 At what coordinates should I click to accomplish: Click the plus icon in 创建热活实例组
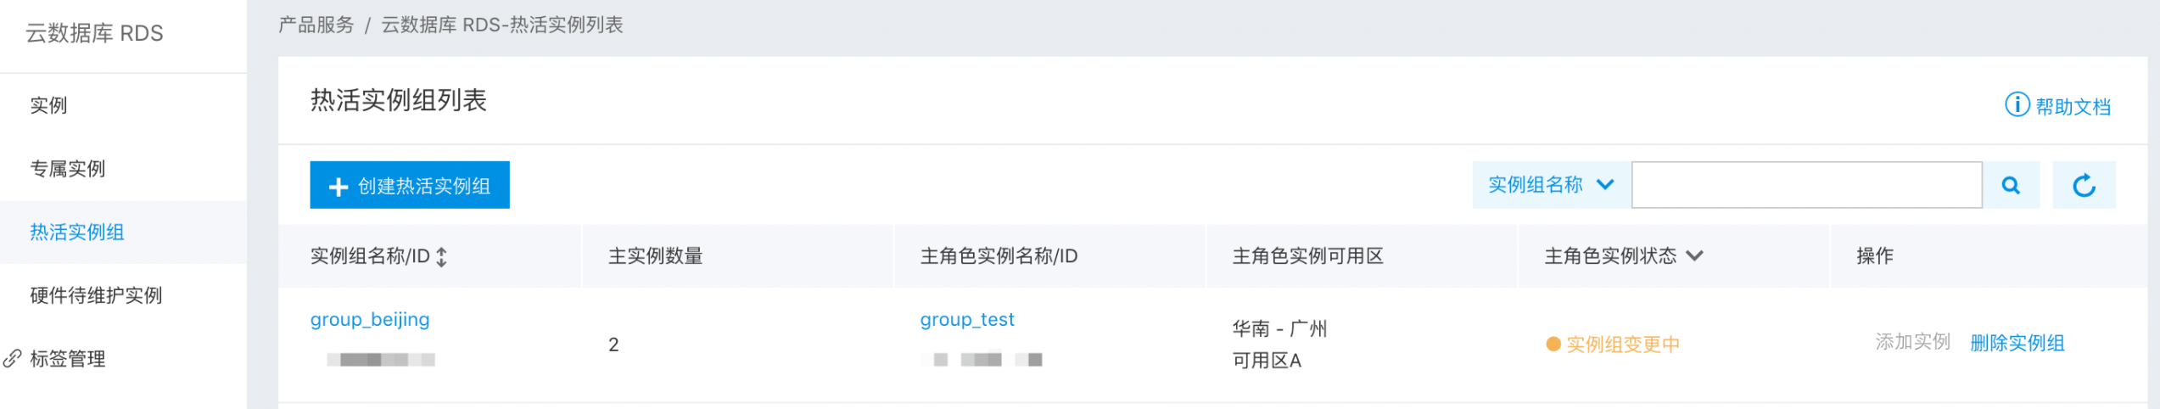(x=339, y=187)
